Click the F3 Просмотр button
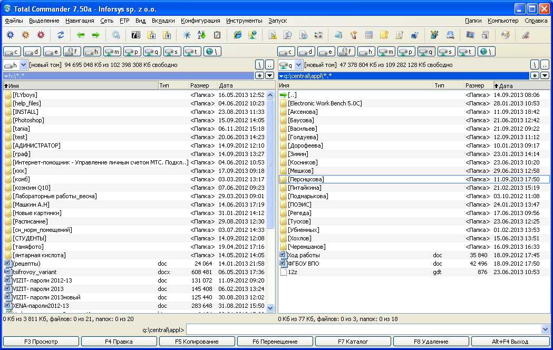 pos(41,342)
